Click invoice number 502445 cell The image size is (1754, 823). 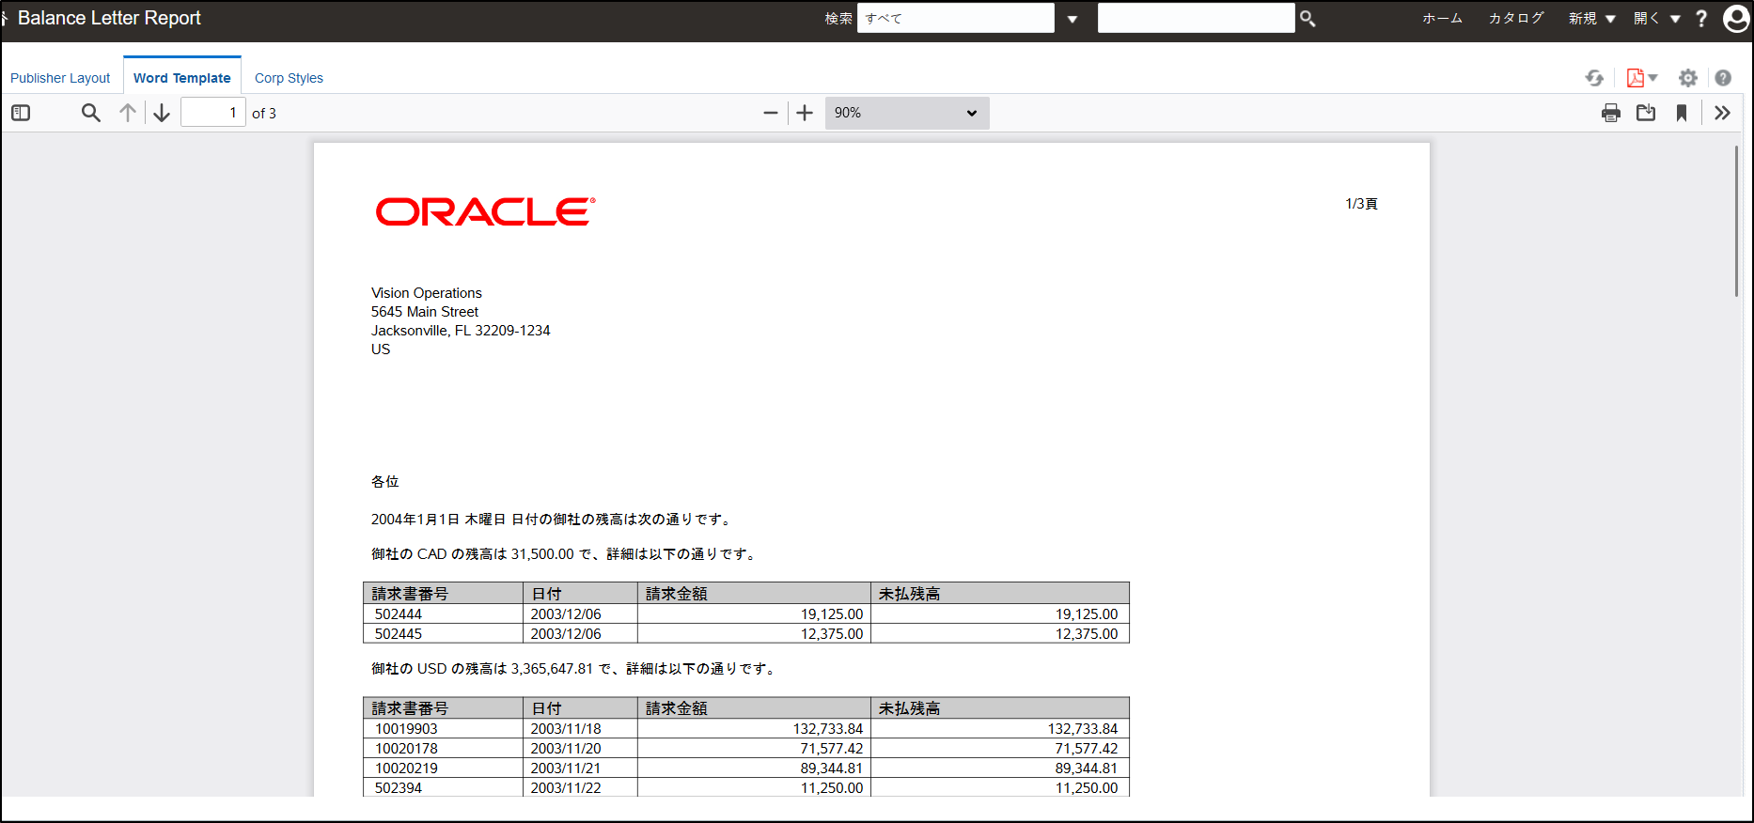(x=443, y=634)
